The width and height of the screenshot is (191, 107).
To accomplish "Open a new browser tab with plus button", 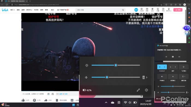I will (30, 1).
